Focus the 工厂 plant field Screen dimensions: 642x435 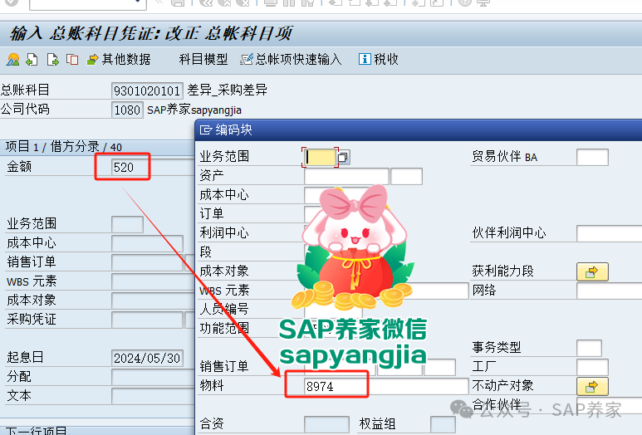(592, 367)
